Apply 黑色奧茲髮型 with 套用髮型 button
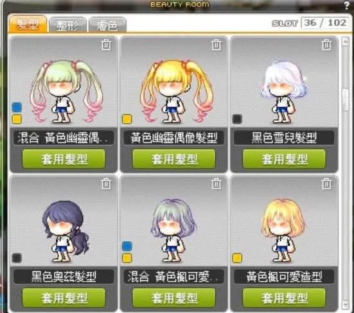This screenshot has height=313, width=354. click(64, 298)
